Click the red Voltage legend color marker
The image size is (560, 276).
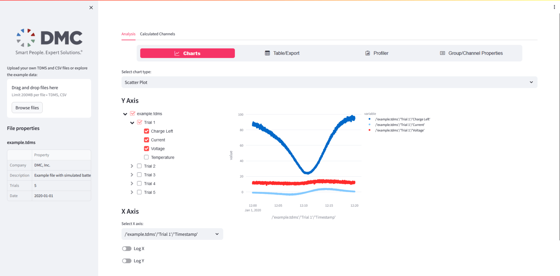click(x=369, y=130)
